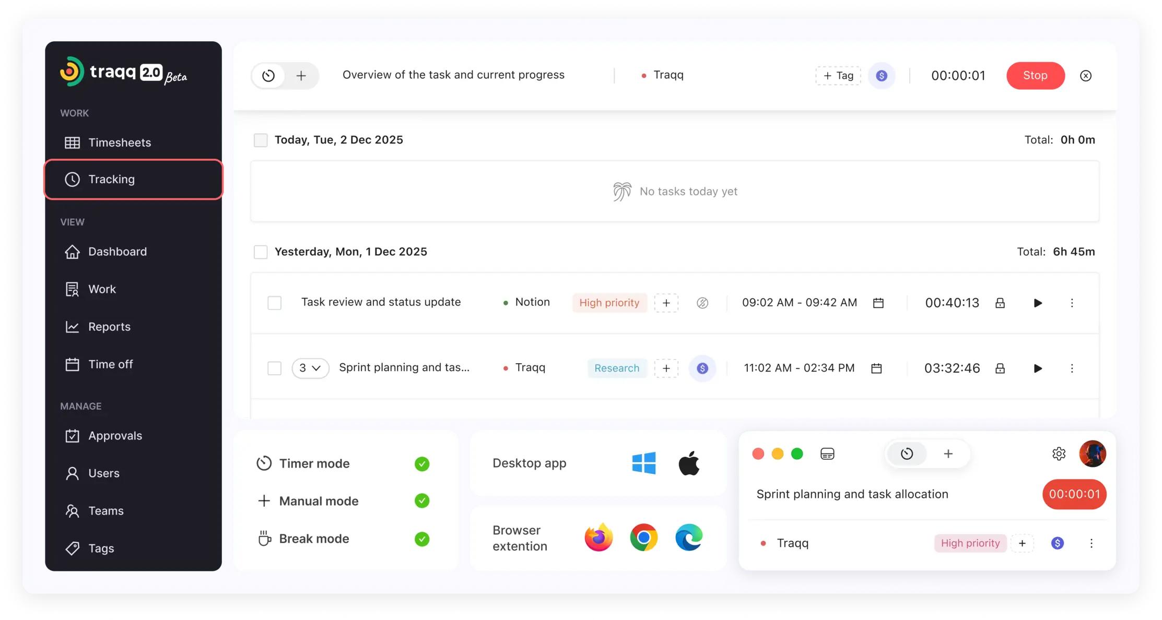The image size is (1162, 620).
Task: Discard the running timer entry
Action: [1086, 76]
